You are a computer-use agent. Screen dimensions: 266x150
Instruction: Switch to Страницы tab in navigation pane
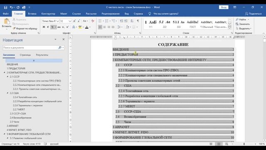pyautogui.click(x=25, y=55)
